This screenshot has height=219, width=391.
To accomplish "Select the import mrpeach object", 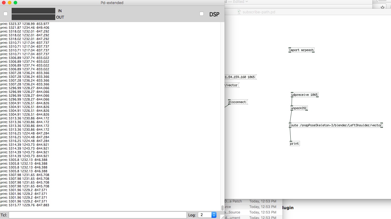I will pos(301,50).
